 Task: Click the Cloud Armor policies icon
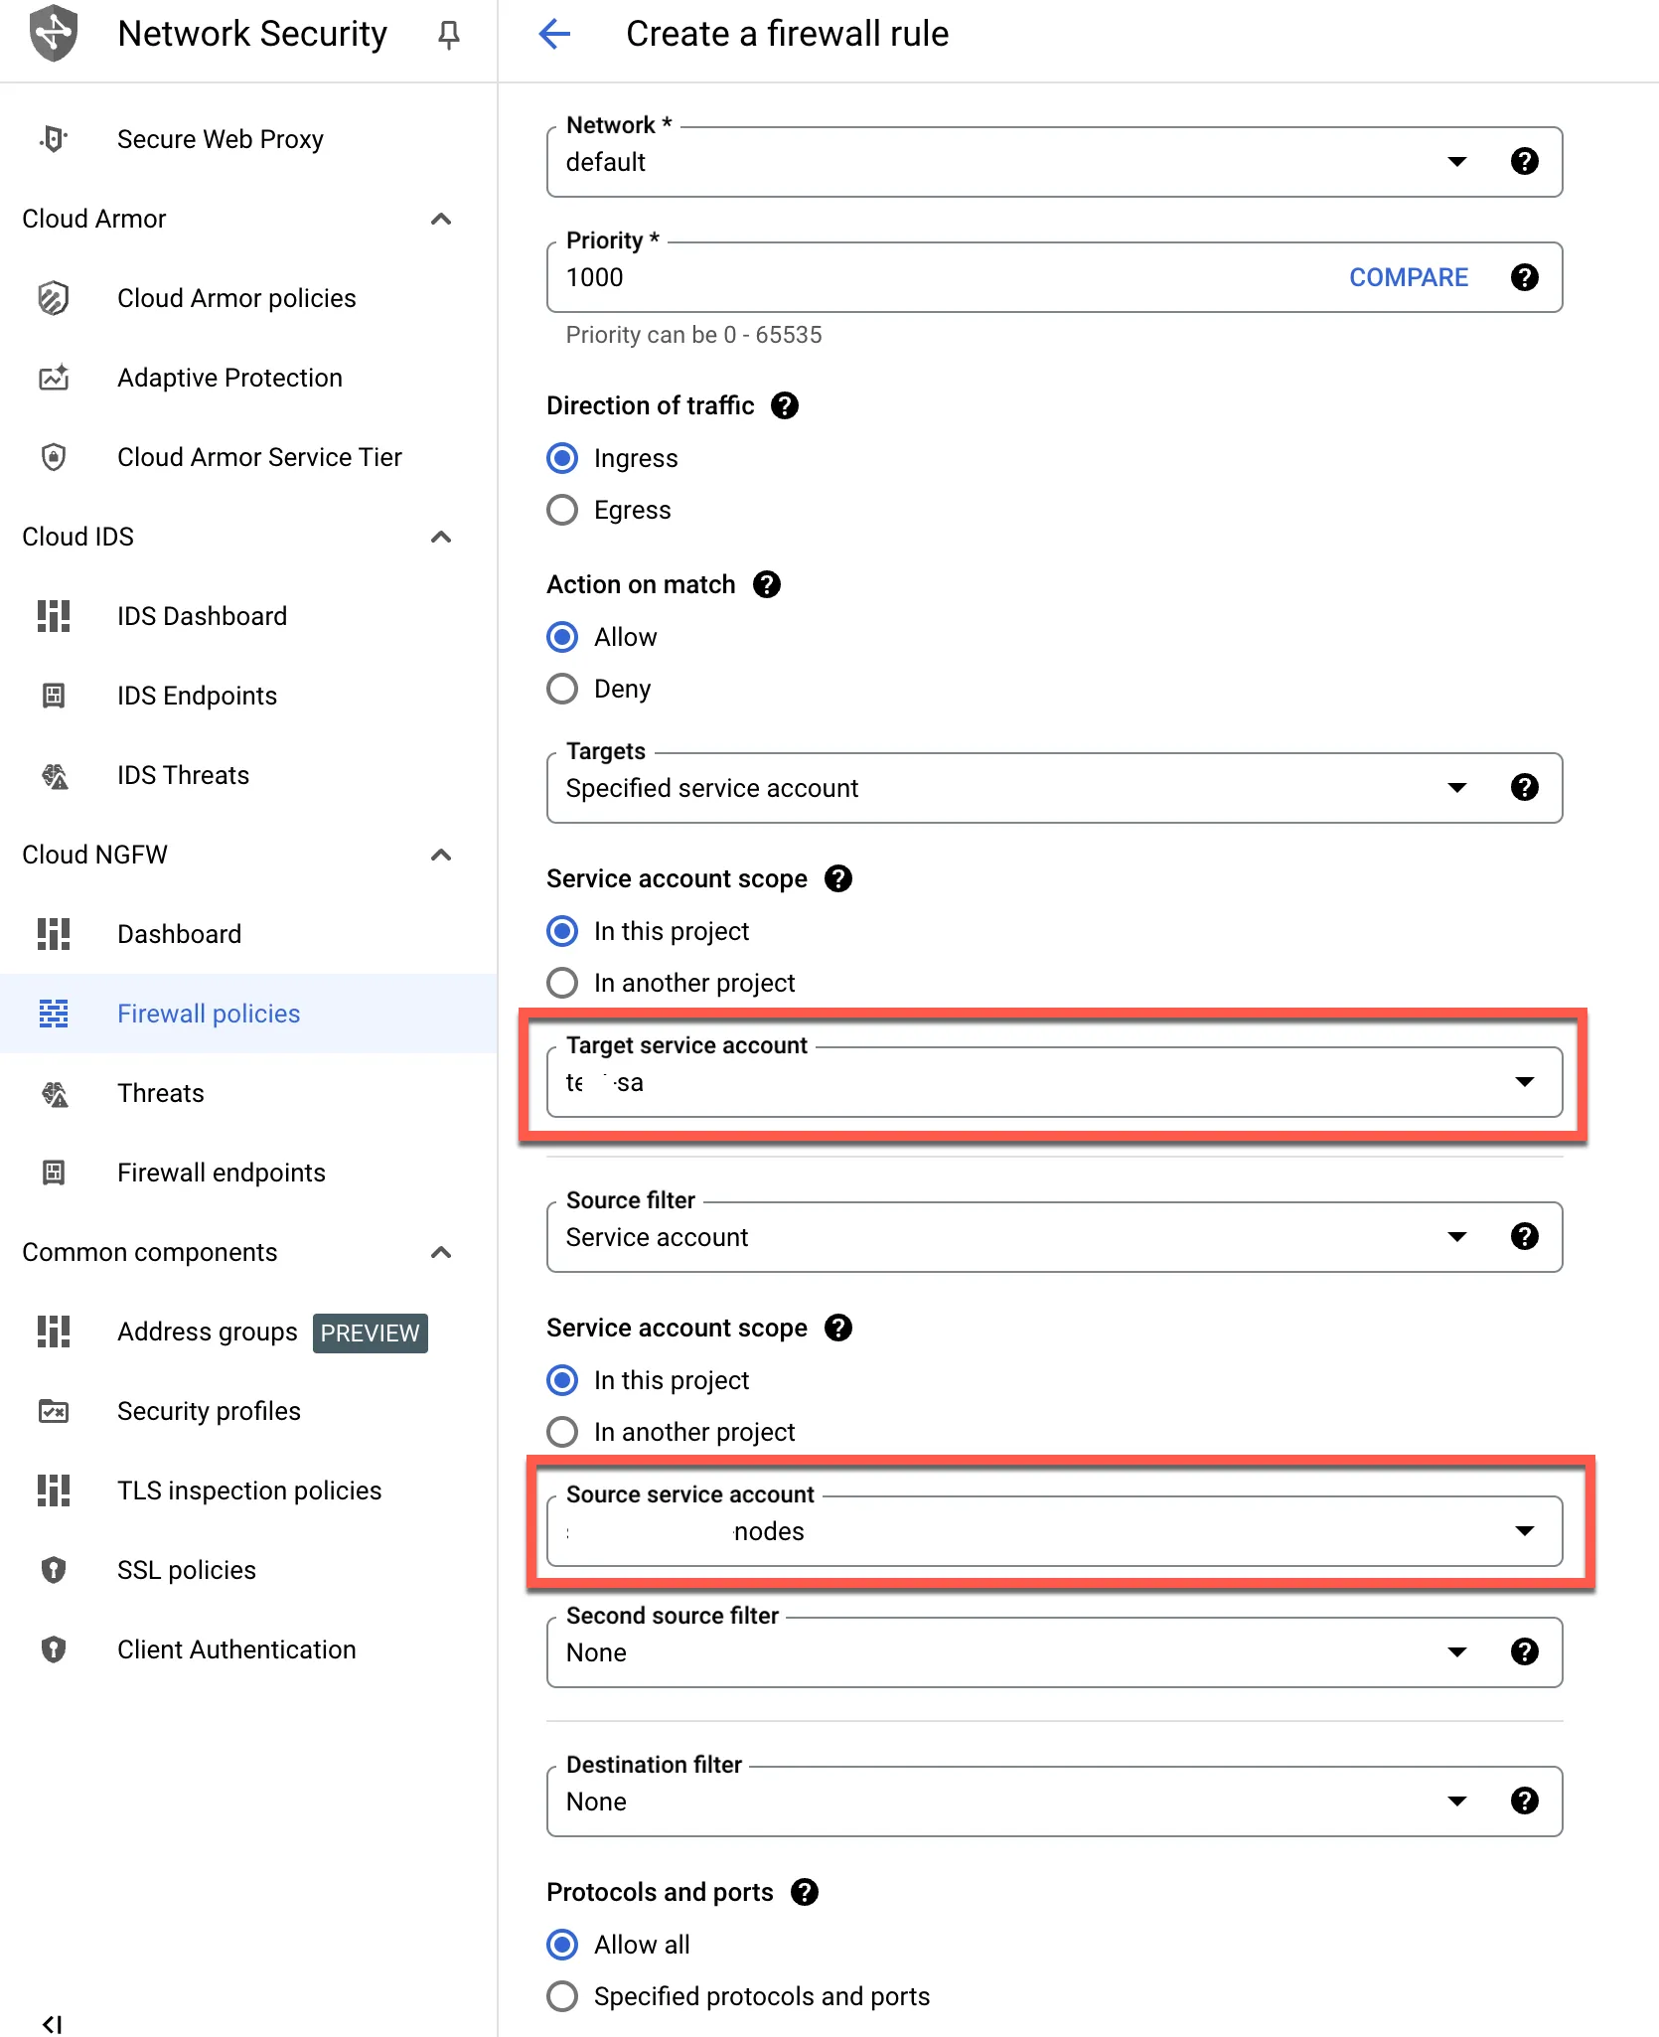(54, 298)
